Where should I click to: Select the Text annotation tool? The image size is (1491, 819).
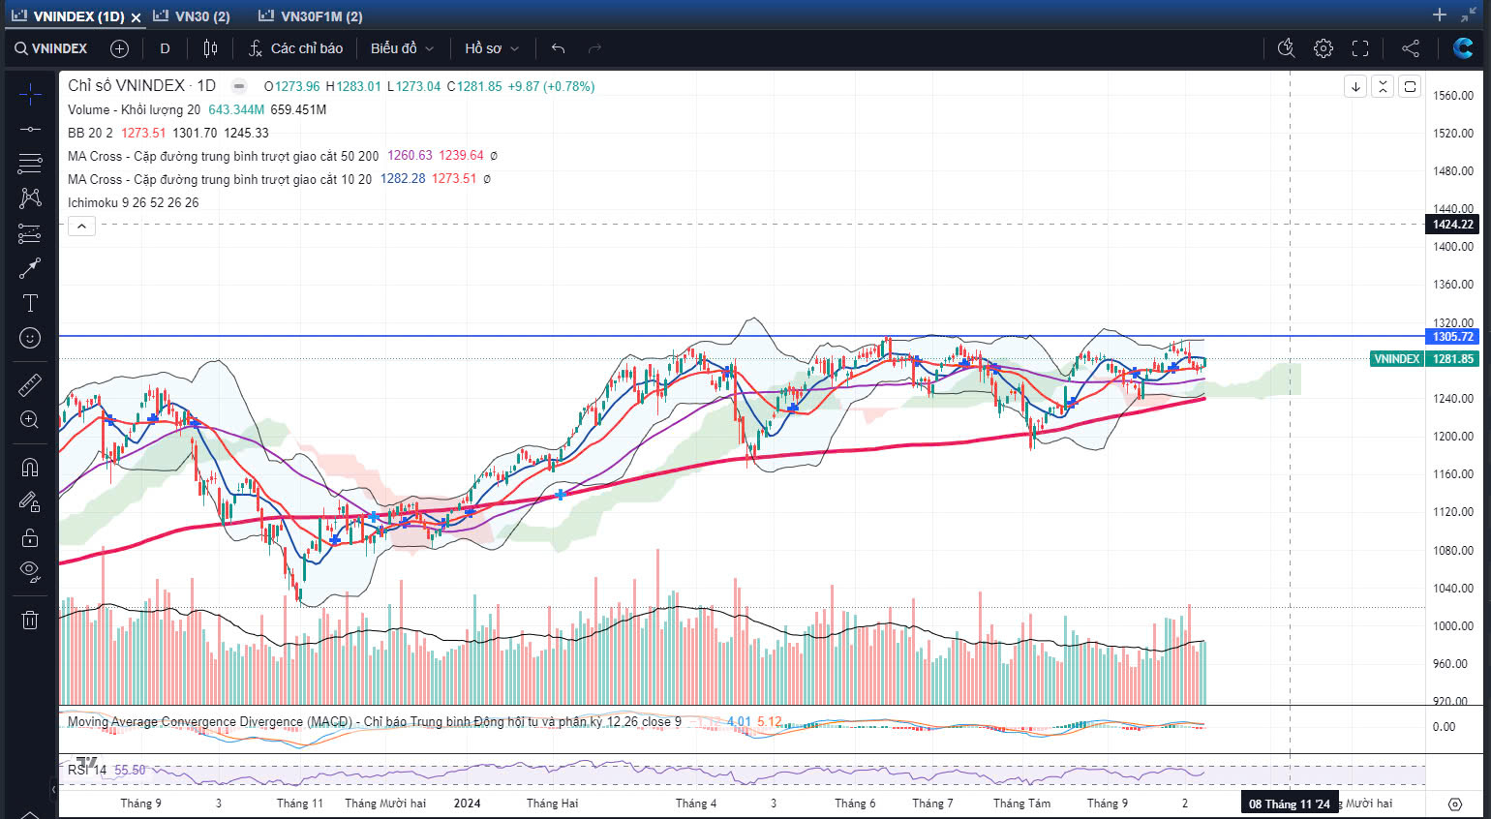30,303
